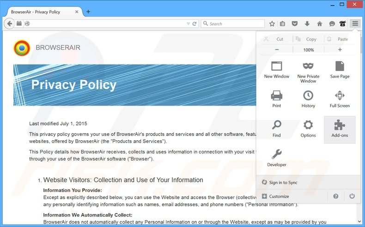Open the URL history dropdown arrow
Viewport: 365px width, 227px height.
pos(188,24)
